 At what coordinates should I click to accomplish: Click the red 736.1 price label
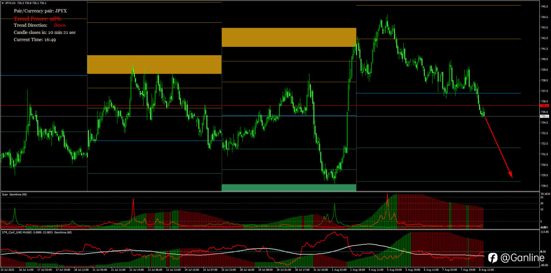click(544, 105)
